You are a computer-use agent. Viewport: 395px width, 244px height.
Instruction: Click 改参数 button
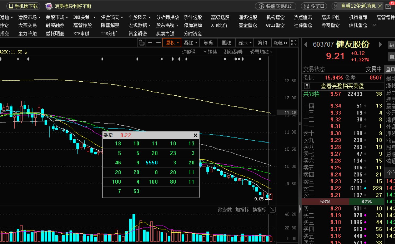(225, 210)
